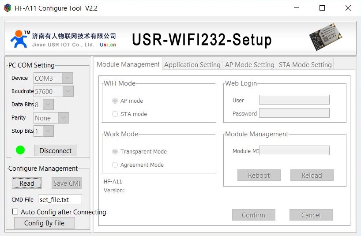This screenshot has height=236, width=361.
Task: Click the WiFi module photo in banner
Action: point(326,37)
